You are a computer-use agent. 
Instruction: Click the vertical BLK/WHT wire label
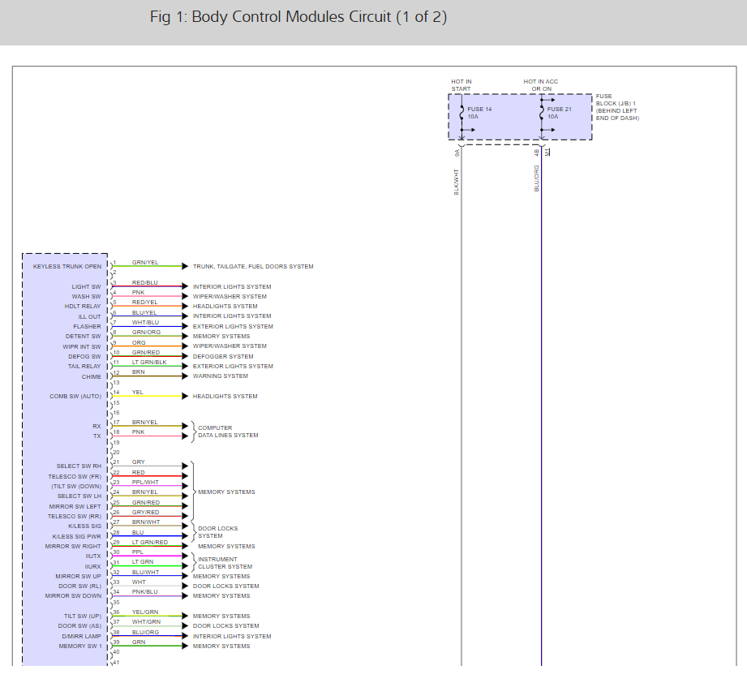click(x=456, y=182)
